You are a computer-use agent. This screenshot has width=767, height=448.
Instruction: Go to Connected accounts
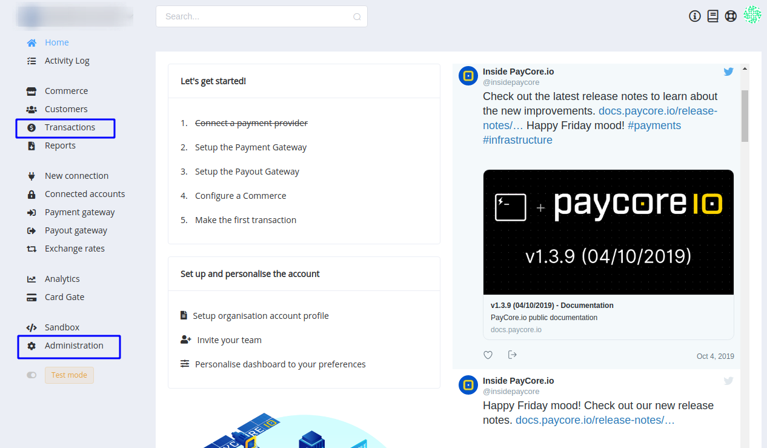(x=85, y=194)
